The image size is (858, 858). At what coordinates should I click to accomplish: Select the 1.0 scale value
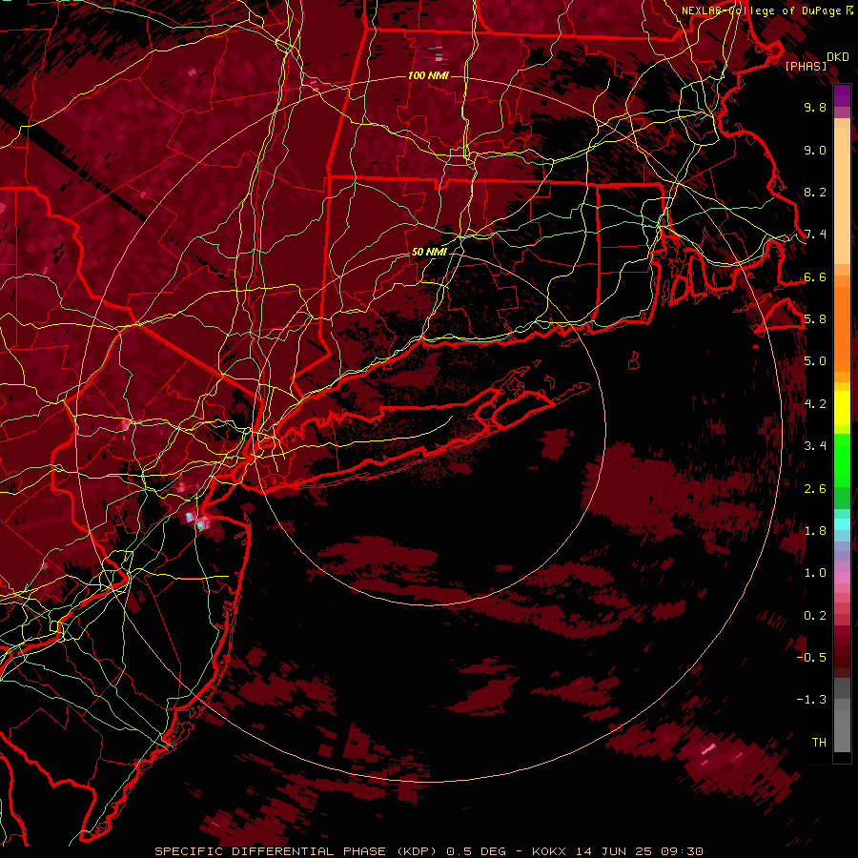pyautogui.click(x=815, y=573)
